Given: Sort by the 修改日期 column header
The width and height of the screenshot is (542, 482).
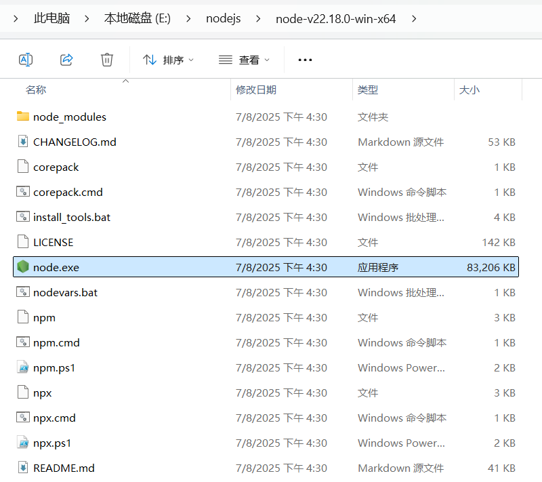Looking at the screenshot, I should [x=256, y=90].
